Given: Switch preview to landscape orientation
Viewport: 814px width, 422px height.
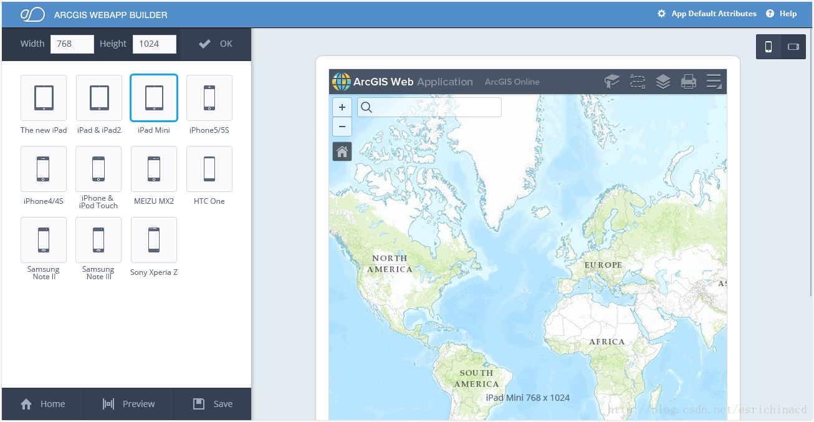Looking at the screenshot, I should tap(793, 47).
